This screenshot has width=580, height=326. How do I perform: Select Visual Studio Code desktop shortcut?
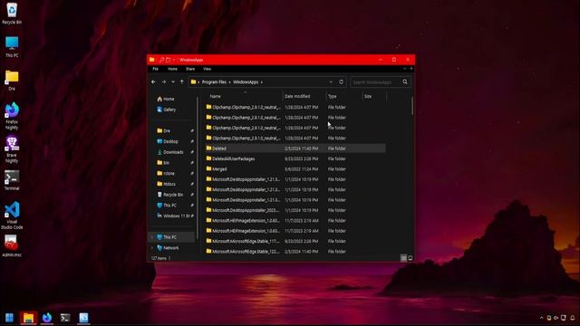12,216
